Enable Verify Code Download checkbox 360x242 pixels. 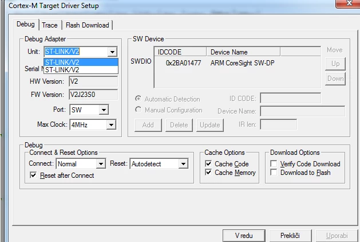(x=274, y=164)
